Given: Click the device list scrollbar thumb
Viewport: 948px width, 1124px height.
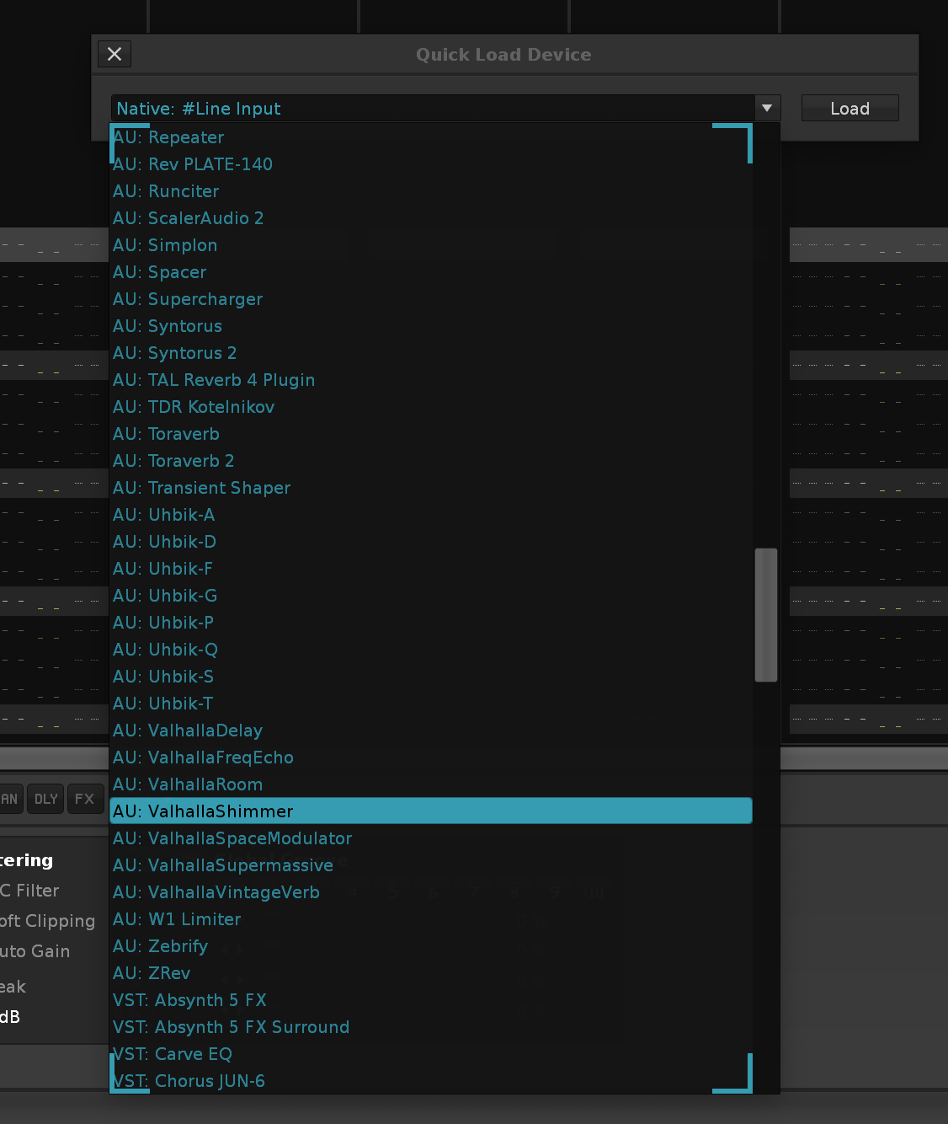Looking at the screenshot, I should point(765,614).
